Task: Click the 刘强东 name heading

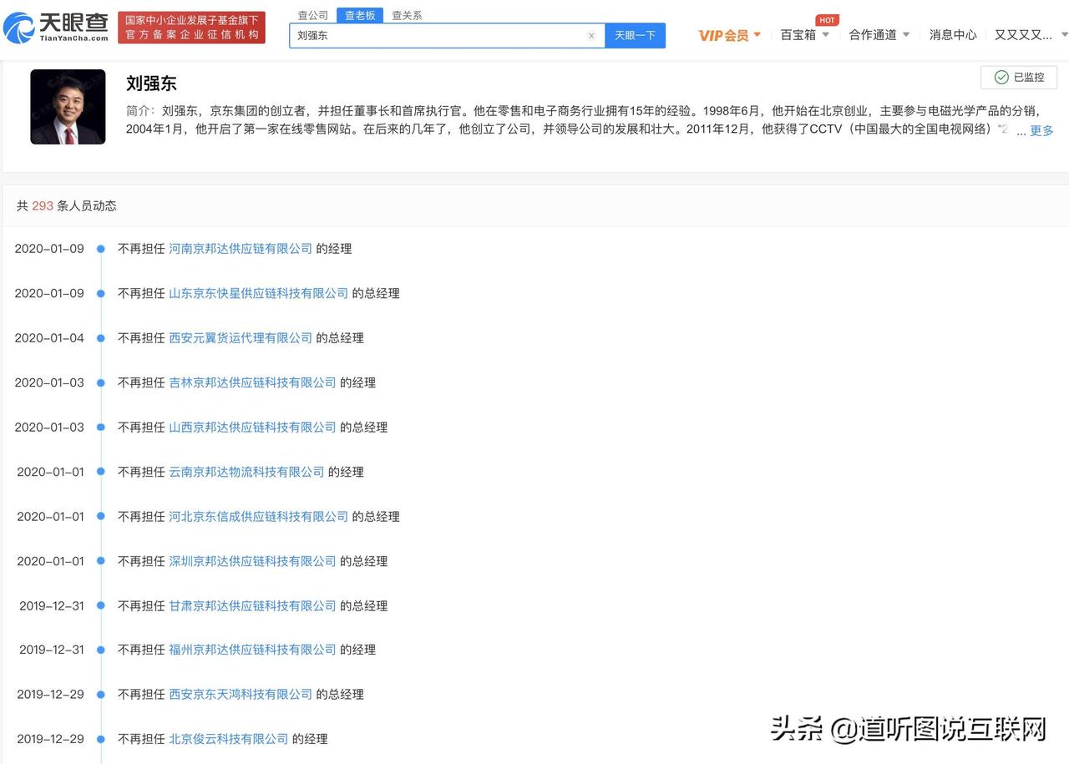Action: click(x=151, y=83)
